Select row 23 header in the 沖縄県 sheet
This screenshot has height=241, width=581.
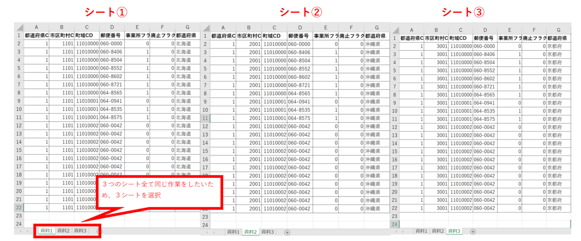click(205, 216)
